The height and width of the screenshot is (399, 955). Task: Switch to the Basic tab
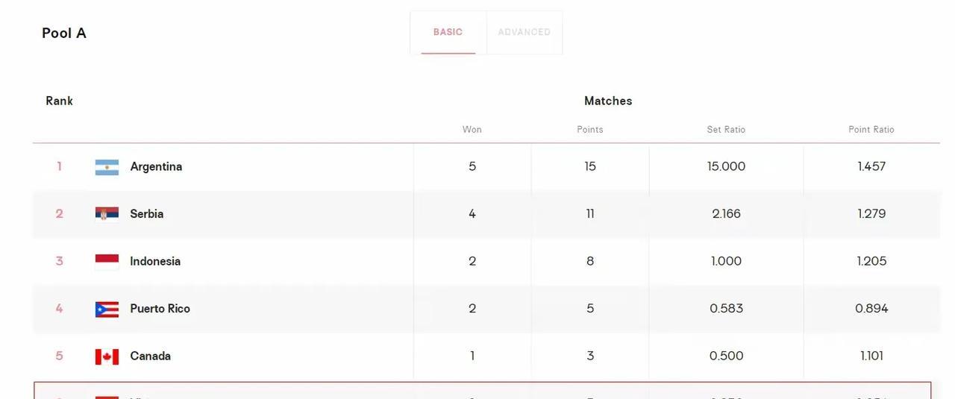(x=448, y=32)
